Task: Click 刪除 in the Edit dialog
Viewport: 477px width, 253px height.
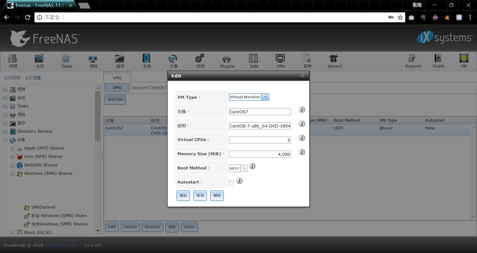Action: coord(217,196)
